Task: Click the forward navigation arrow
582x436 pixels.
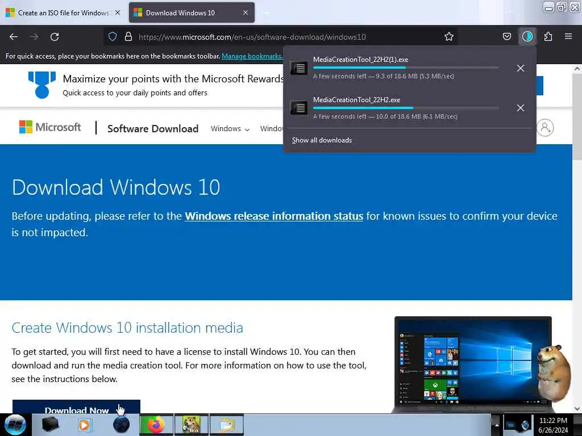Action: [x=34, y=37]
